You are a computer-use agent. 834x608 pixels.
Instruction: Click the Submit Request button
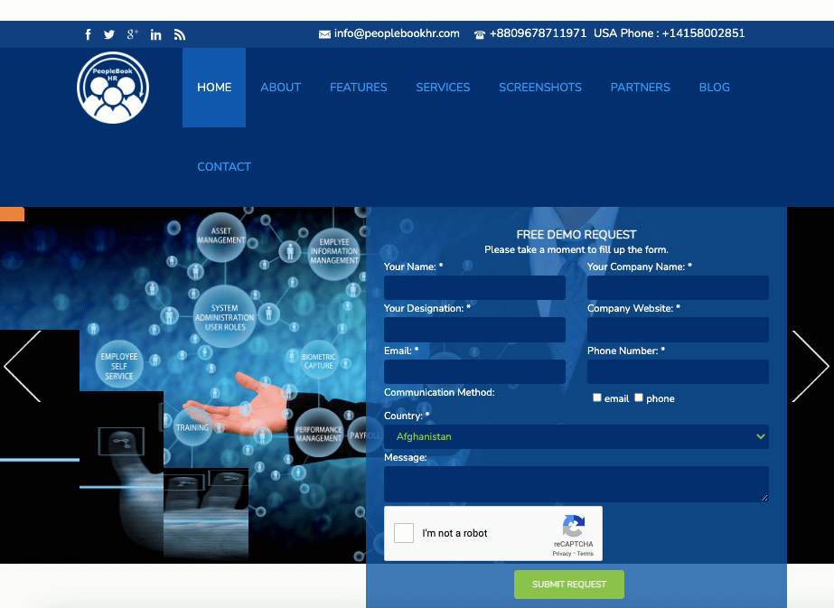(x=569, y=585)
